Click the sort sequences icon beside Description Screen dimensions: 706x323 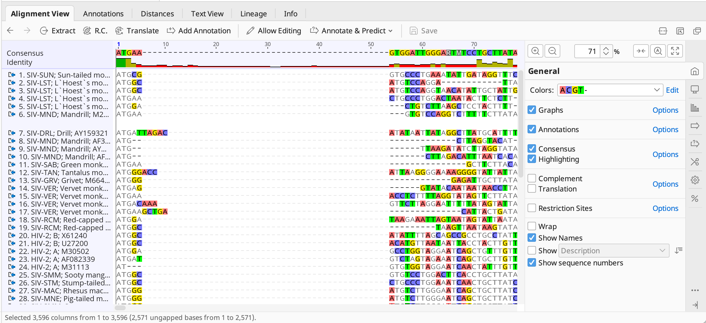[x=679, y=251]
